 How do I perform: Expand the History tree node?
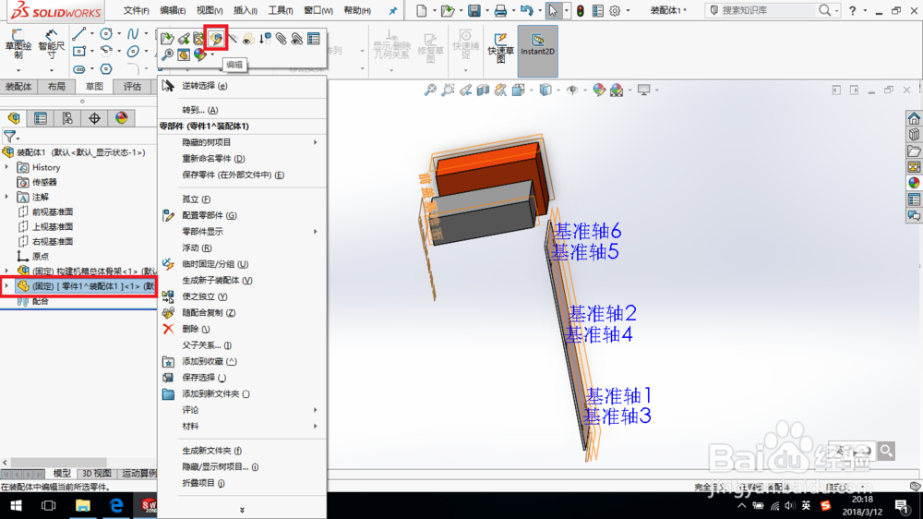point(7,167)
